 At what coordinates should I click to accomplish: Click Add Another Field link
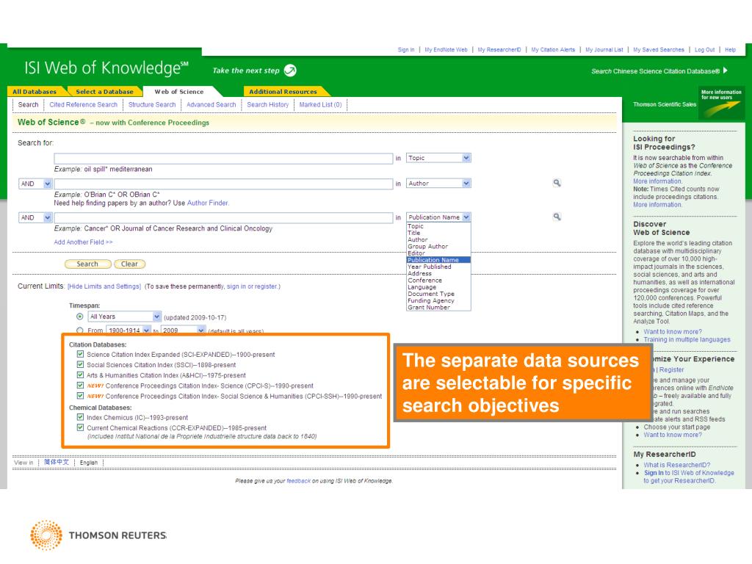click(x=83, y=242)
